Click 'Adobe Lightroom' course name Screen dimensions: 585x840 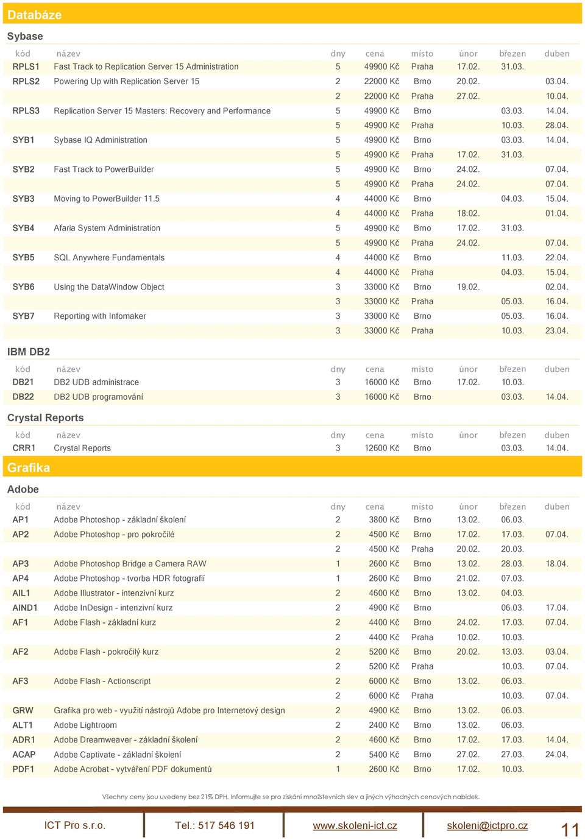[85, 725]
